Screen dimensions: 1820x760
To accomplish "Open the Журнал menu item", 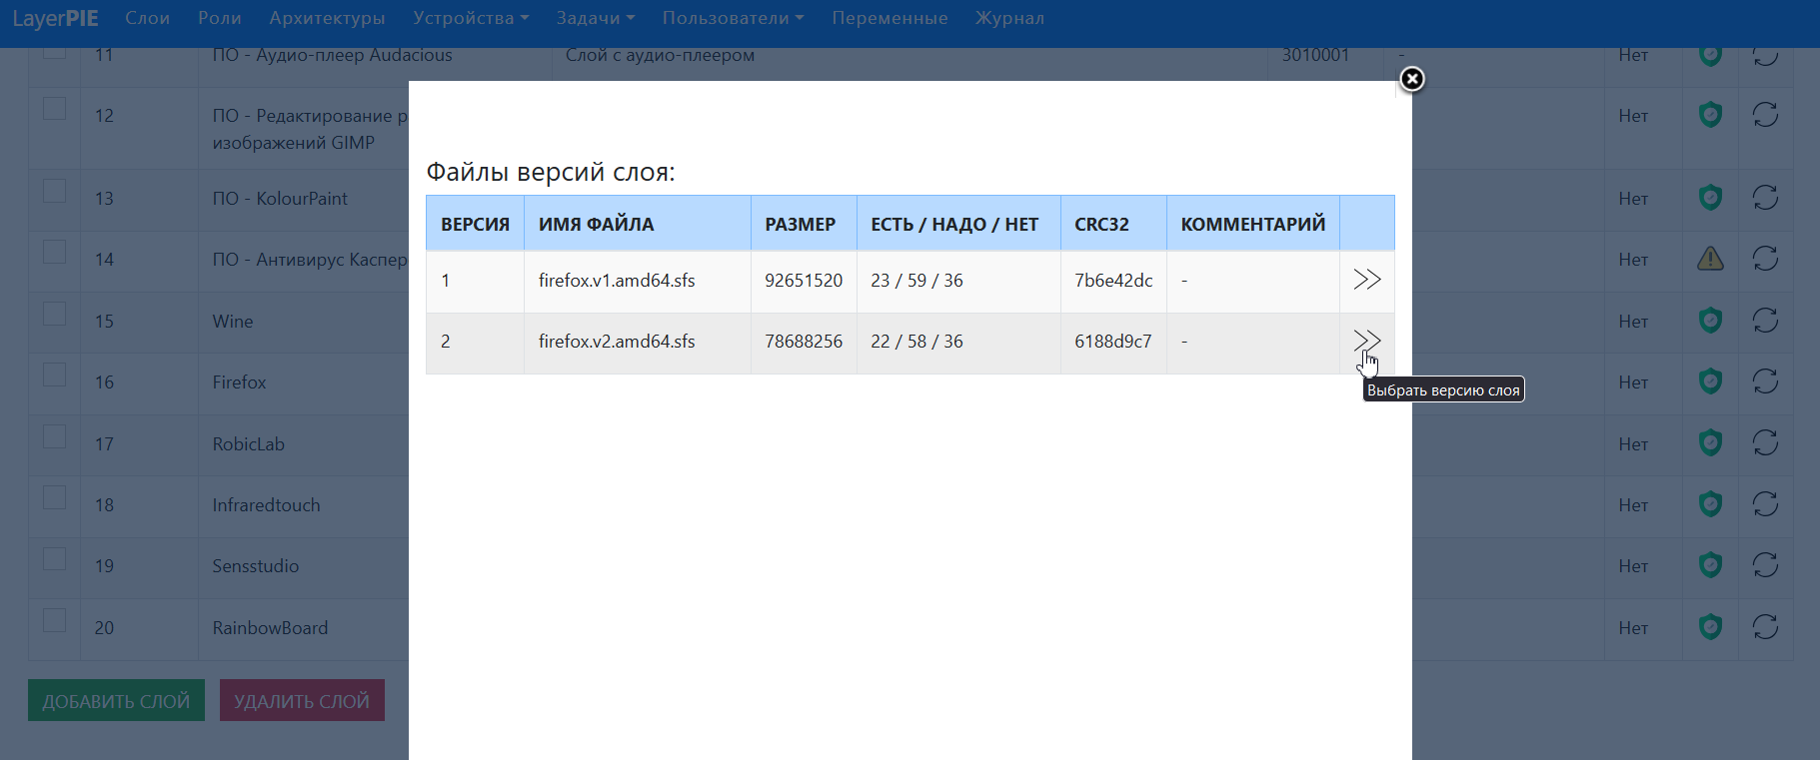I will [1009, 18].
